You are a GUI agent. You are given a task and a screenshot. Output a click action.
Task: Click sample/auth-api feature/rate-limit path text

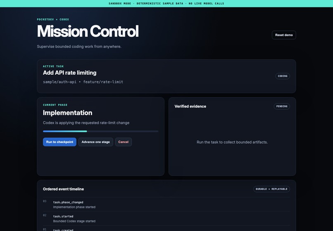point(83,82)
